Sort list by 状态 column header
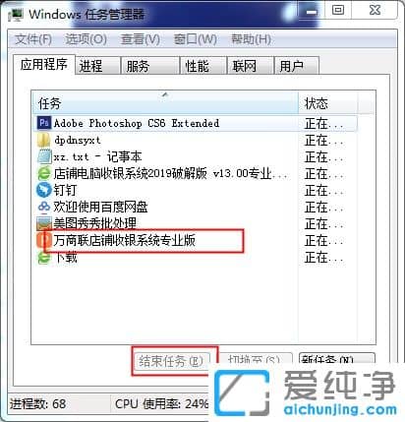 [x=328, y=103]
